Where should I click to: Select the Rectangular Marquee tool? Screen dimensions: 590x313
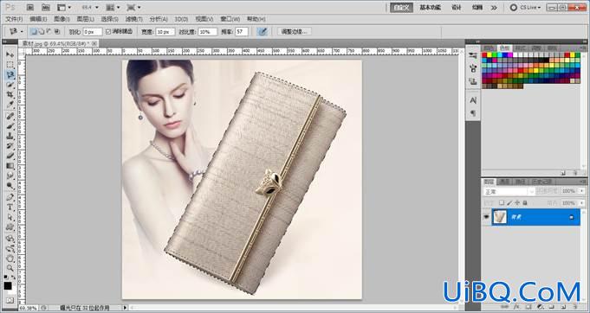pos(10,65)
